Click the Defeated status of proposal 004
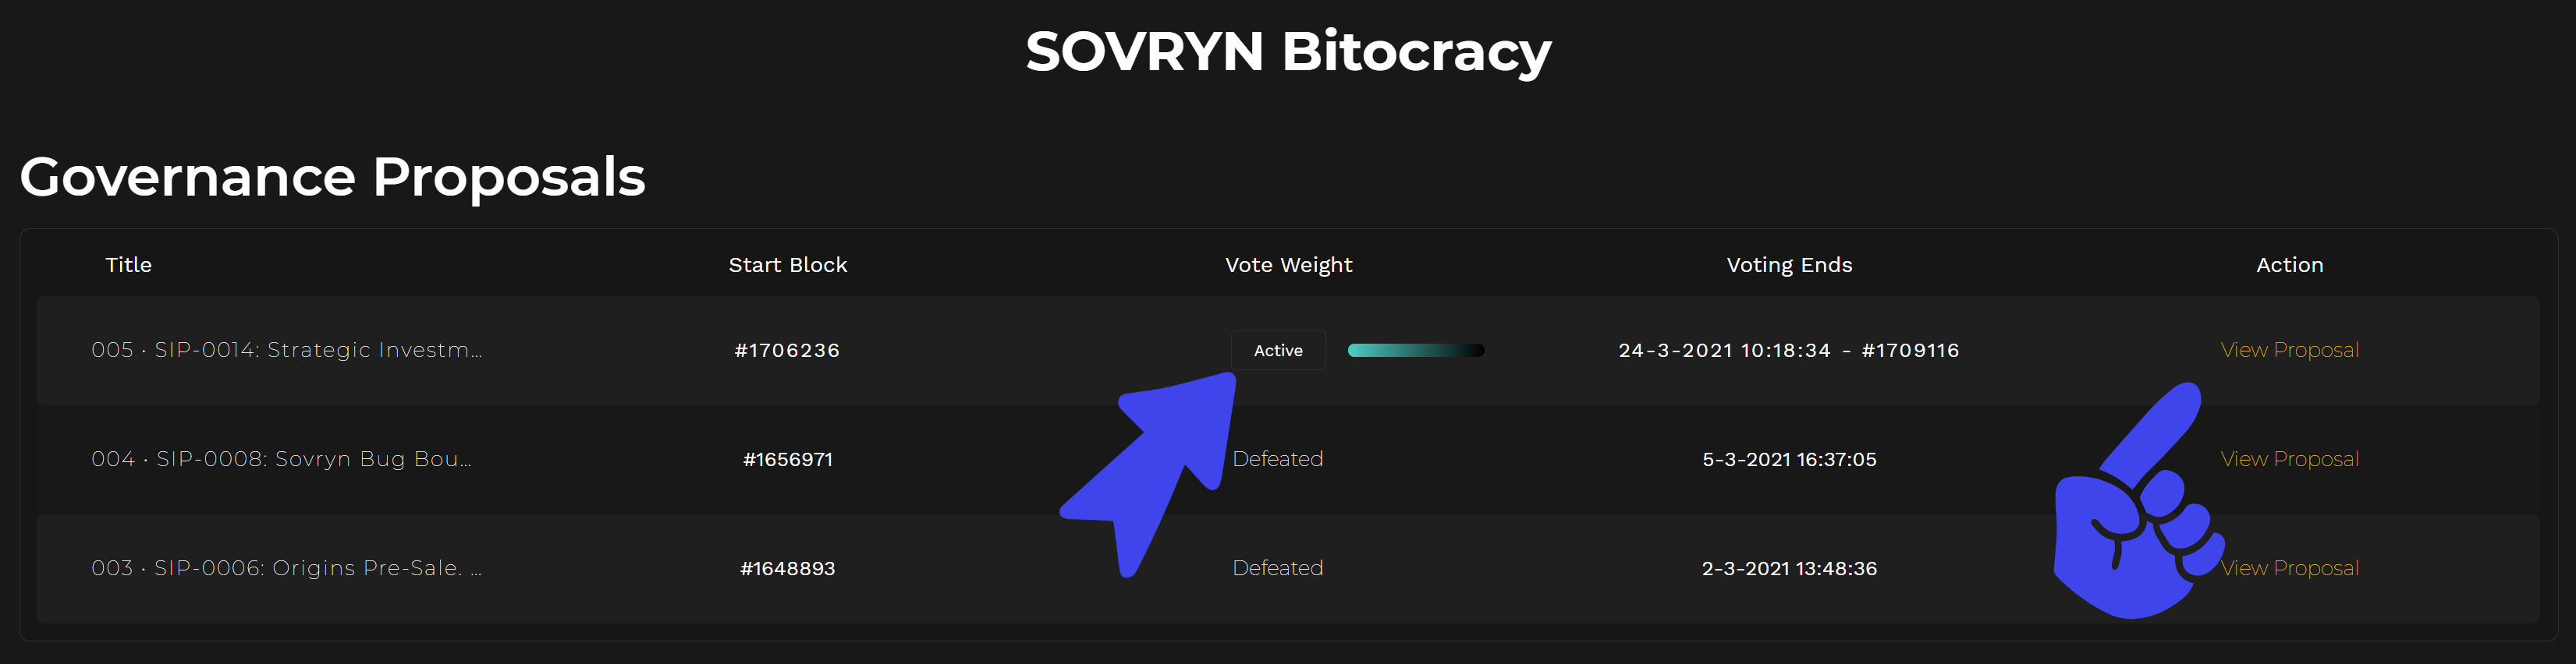The height and width of the screenshot is (664, 2576). [1277, 458]
